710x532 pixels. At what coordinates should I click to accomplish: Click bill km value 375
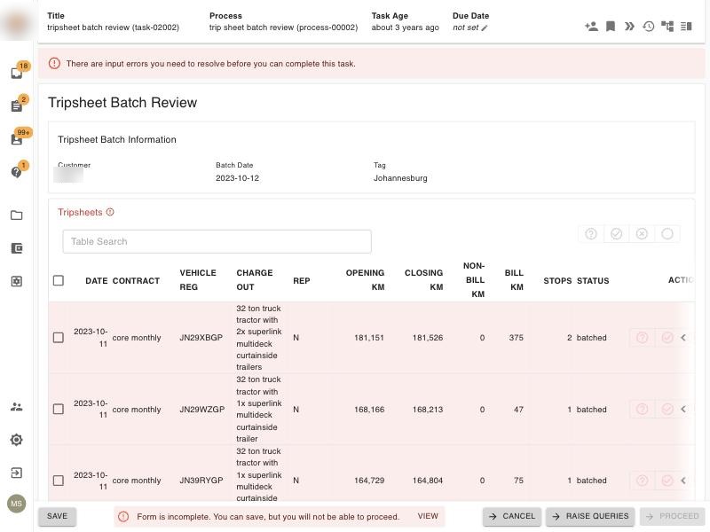point(517,338)
